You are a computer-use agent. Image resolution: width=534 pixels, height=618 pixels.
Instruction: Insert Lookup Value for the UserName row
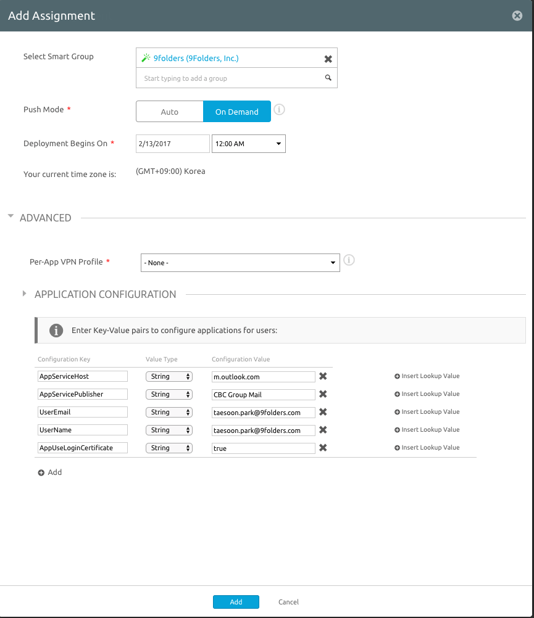tap(427, 430)
